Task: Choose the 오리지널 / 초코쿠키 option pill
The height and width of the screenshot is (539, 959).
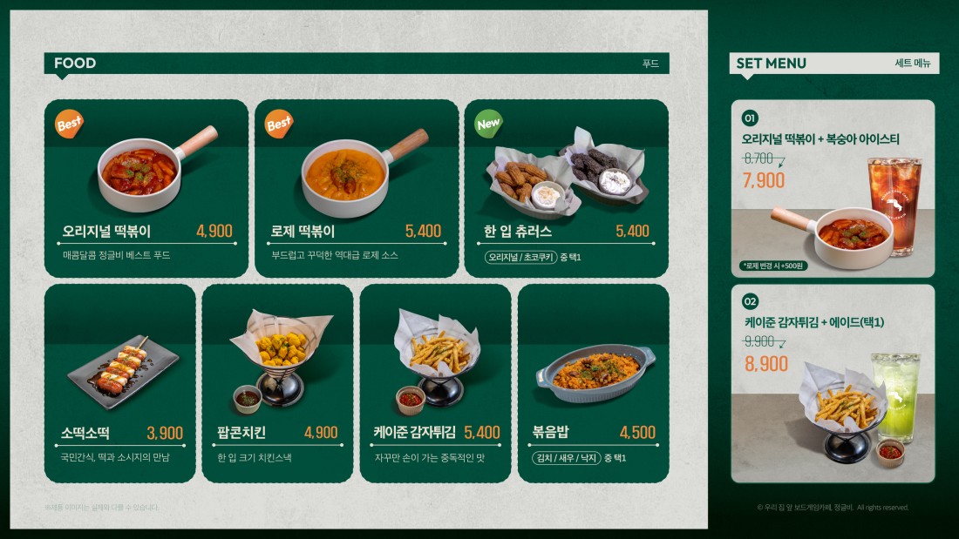Action: pyautogui.click(x=520, y=257)
